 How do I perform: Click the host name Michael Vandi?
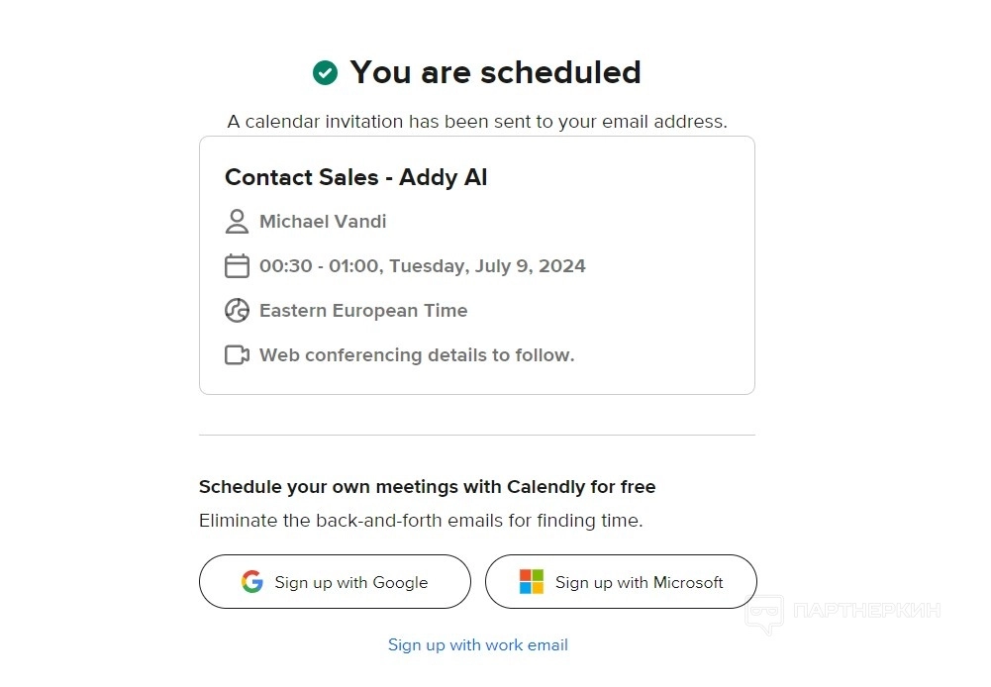coord(323,221)
